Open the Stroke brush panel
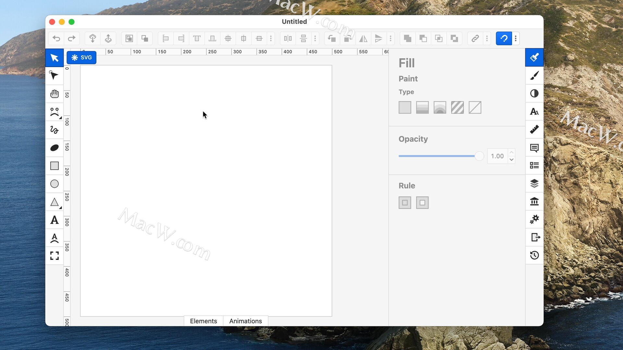Image resolution: width=623 pixels, height=350 pixels. click(534, 76)
